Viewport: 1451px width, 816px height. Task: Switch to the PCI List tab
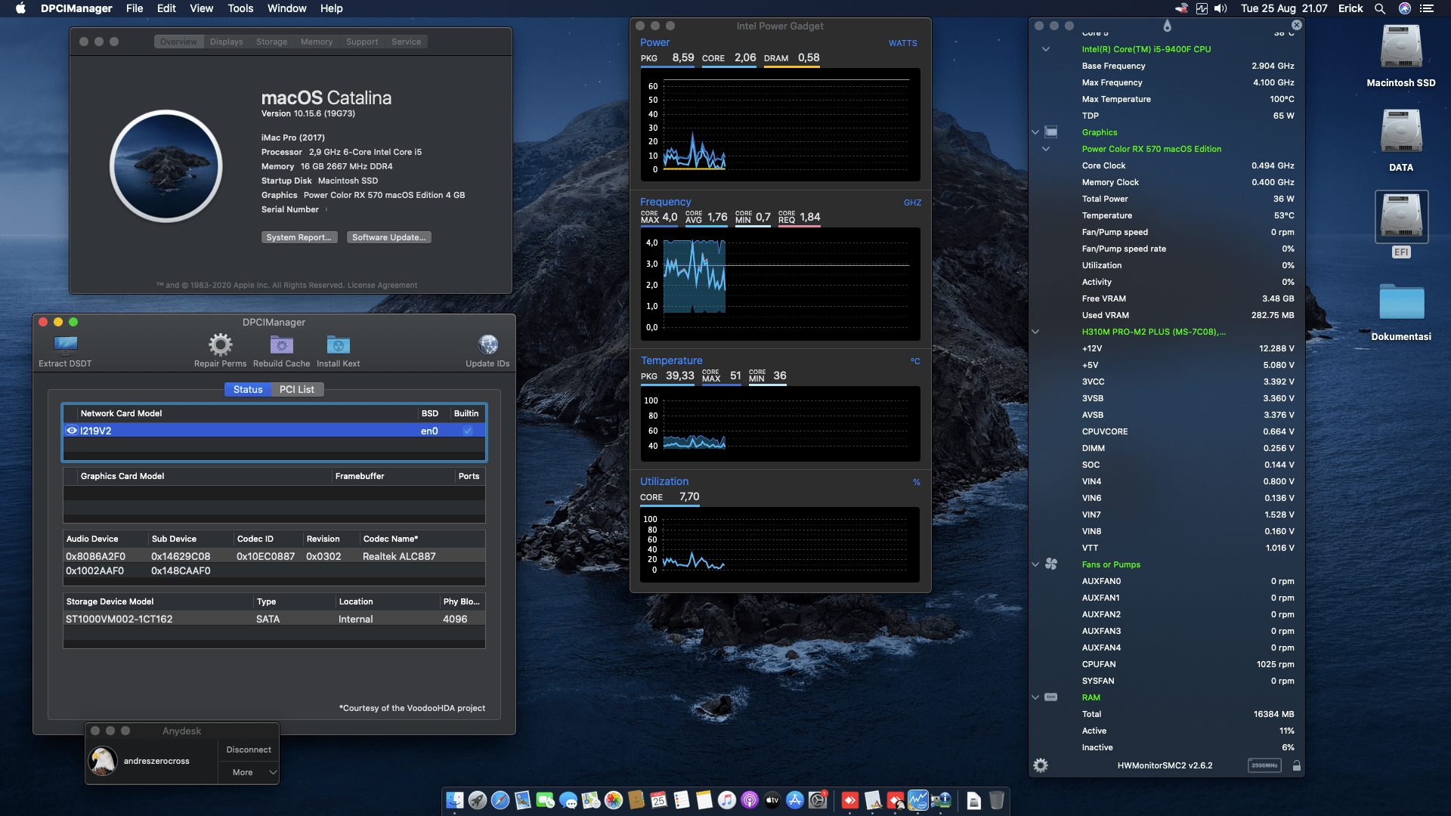tap(297, 389)
